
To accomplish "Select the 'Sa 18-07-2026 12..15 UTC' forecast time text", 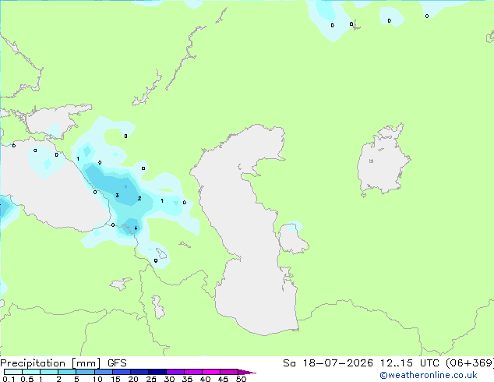I will click(x=362, y=363).
